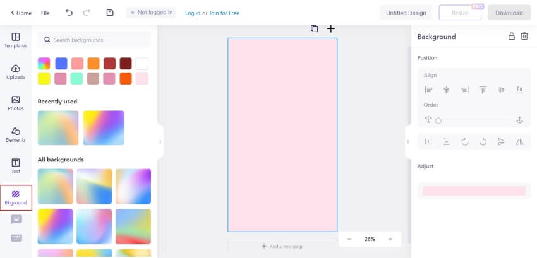The width and height of the screenshot is (537, 258).
Task: Switch to the Elements sidebar tab
Action: point(15,135)
